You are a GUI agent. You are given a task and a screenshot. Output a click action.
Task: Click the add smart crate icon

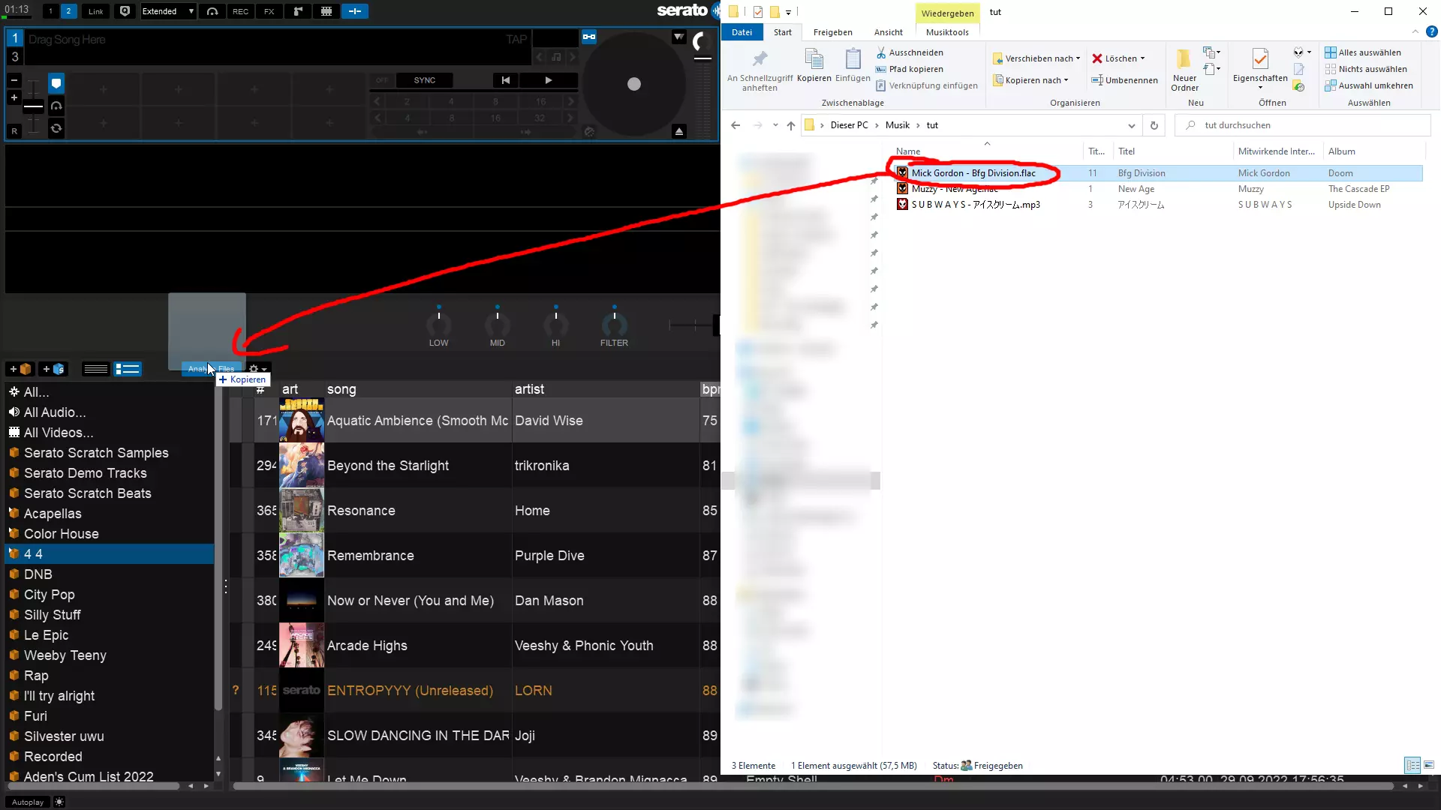53,369
